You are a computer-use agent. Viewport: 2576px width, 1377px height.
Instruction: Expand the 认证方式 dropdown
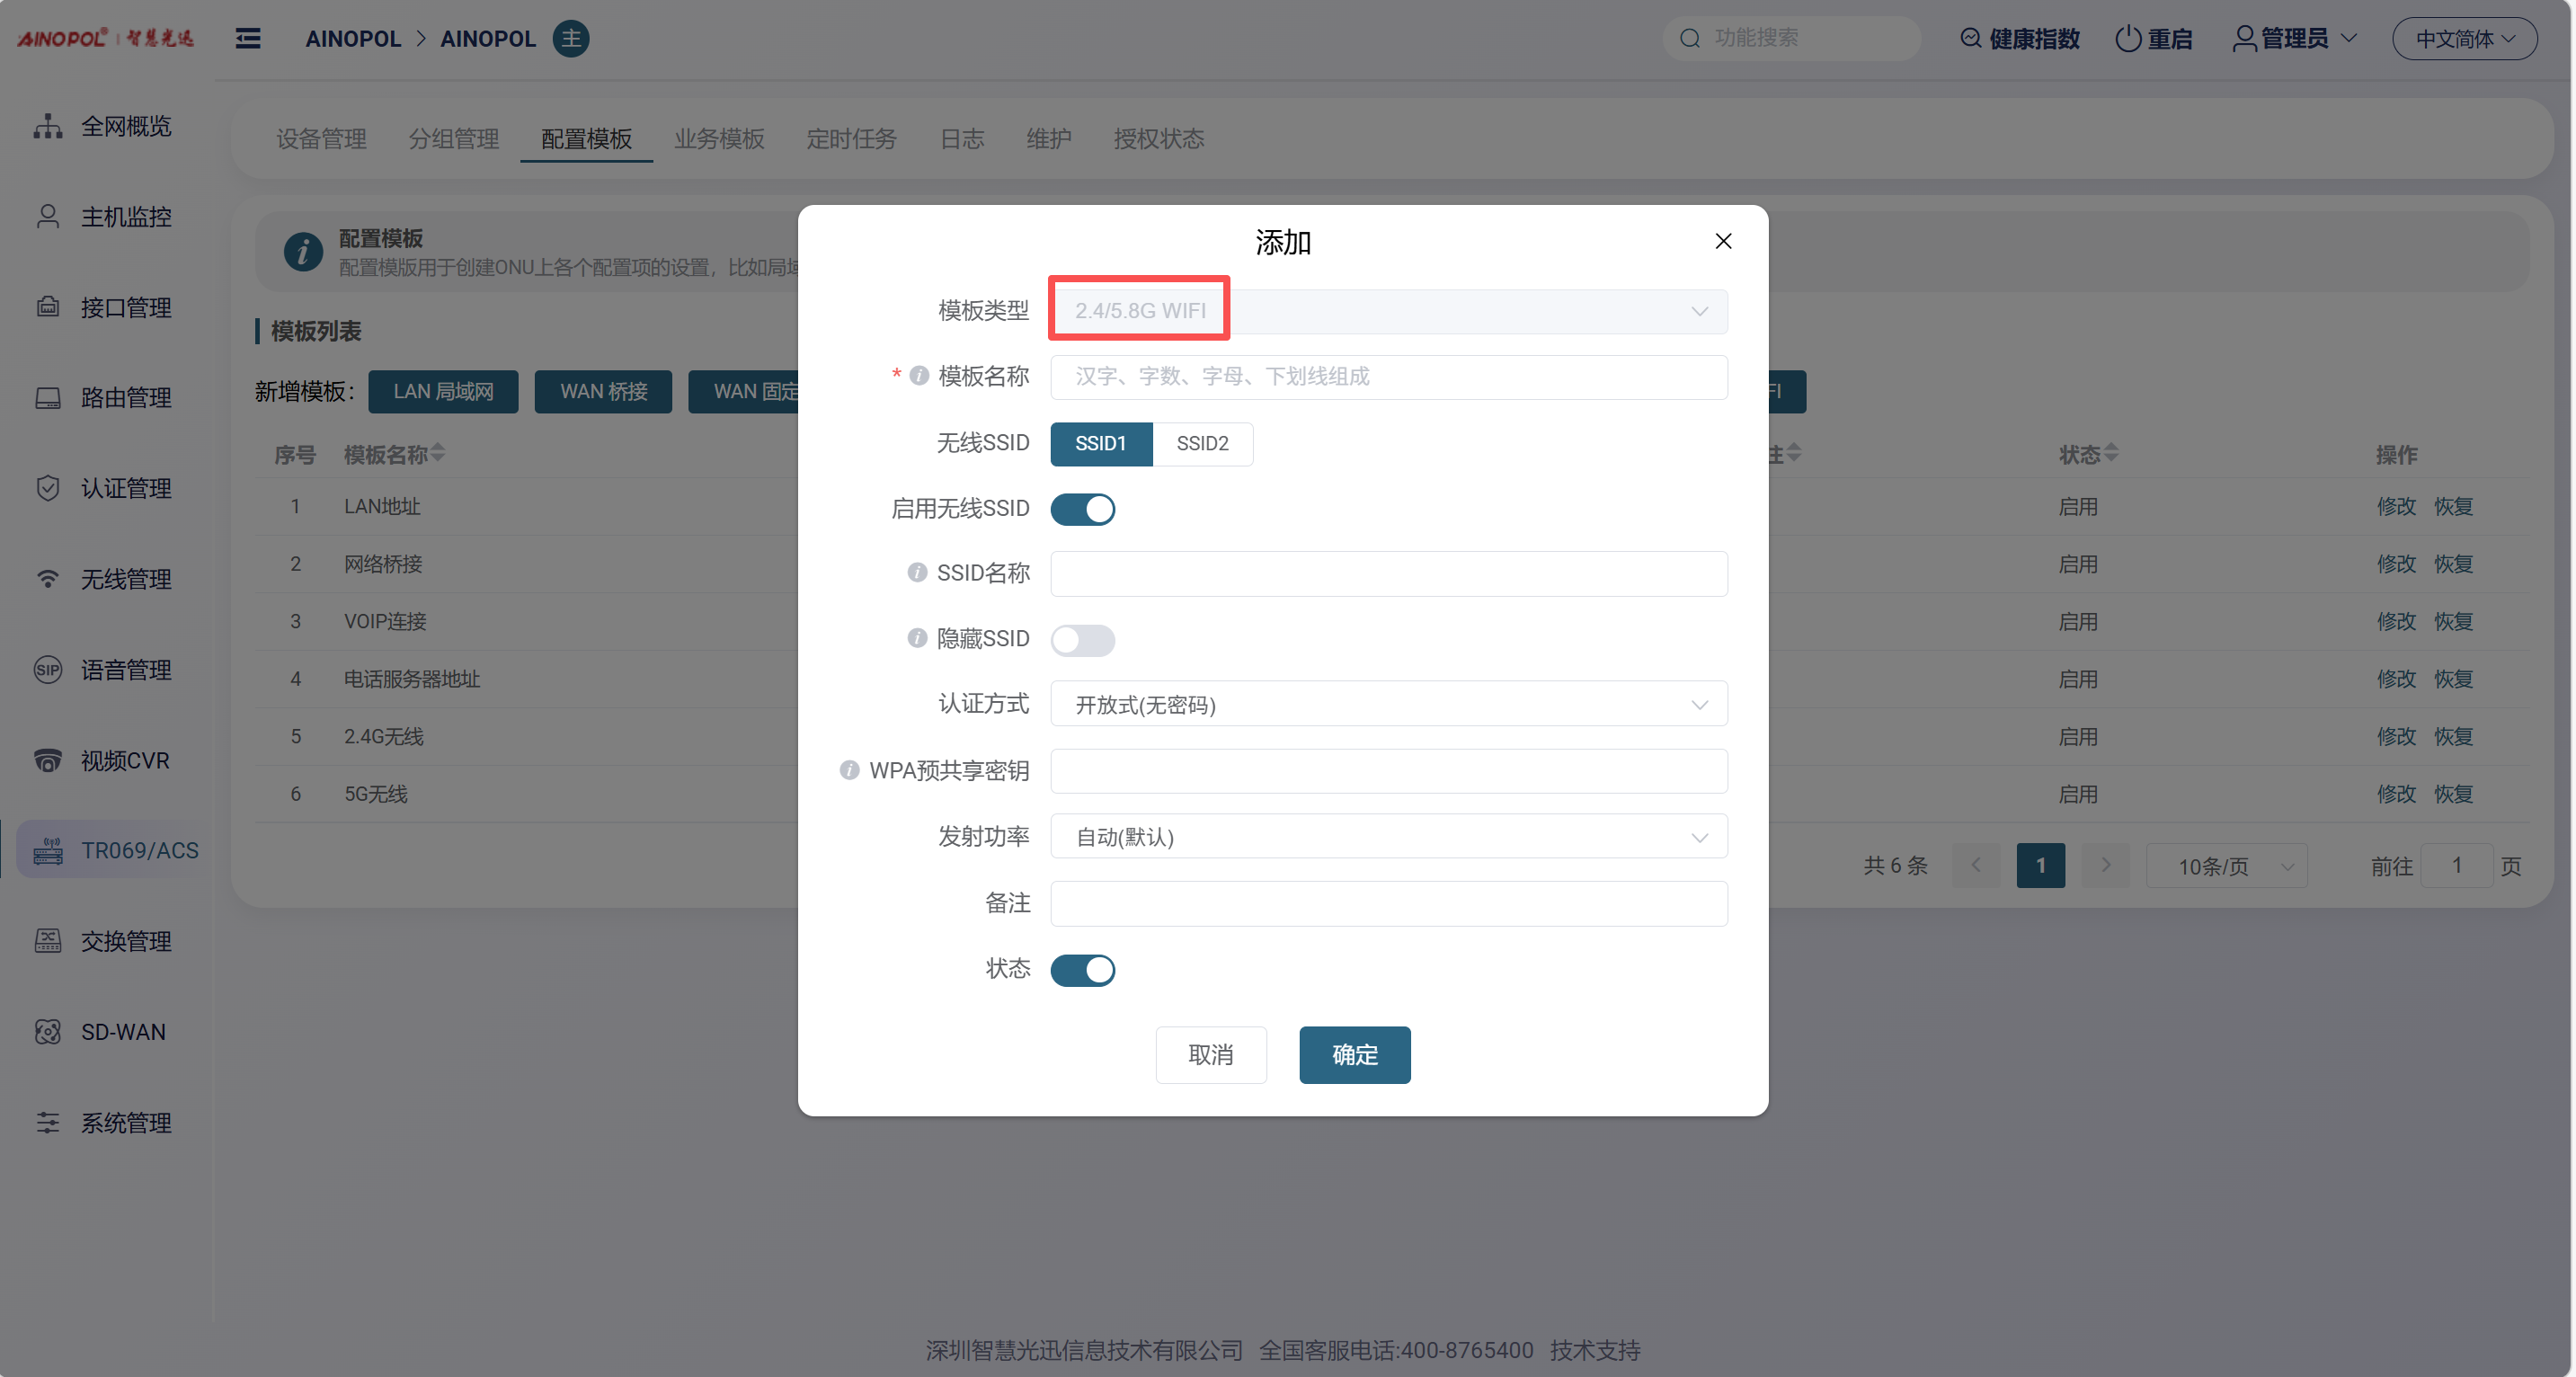(x=1388, y=704)
